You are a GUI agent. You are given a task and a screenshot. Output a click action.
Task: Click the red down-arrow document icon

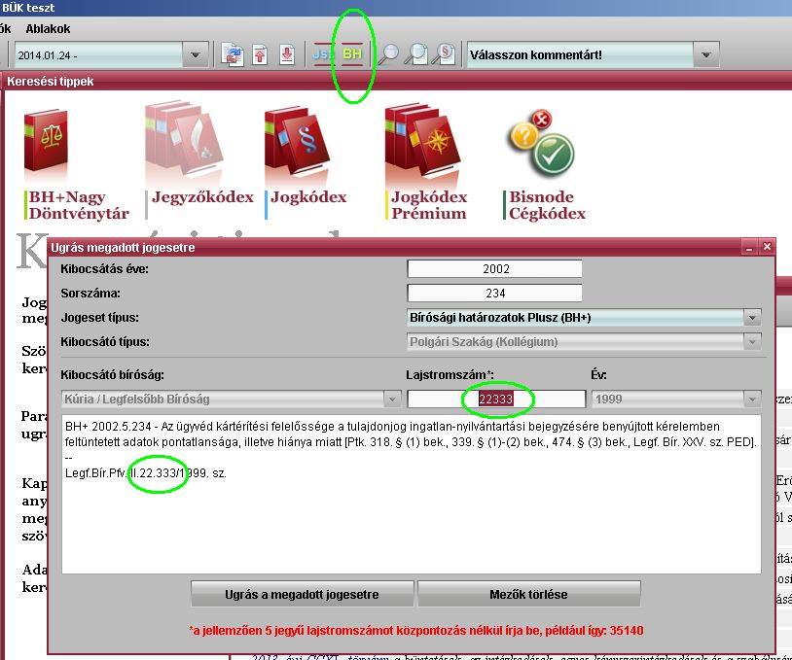[287, 54]
